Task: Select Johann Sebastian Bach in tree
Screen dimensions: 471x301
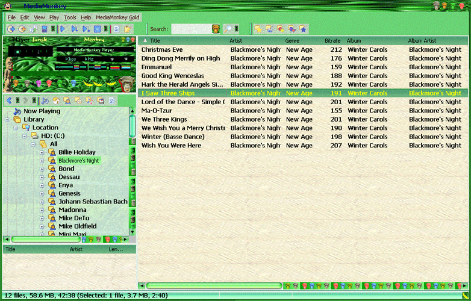Action: click(93, 202)
